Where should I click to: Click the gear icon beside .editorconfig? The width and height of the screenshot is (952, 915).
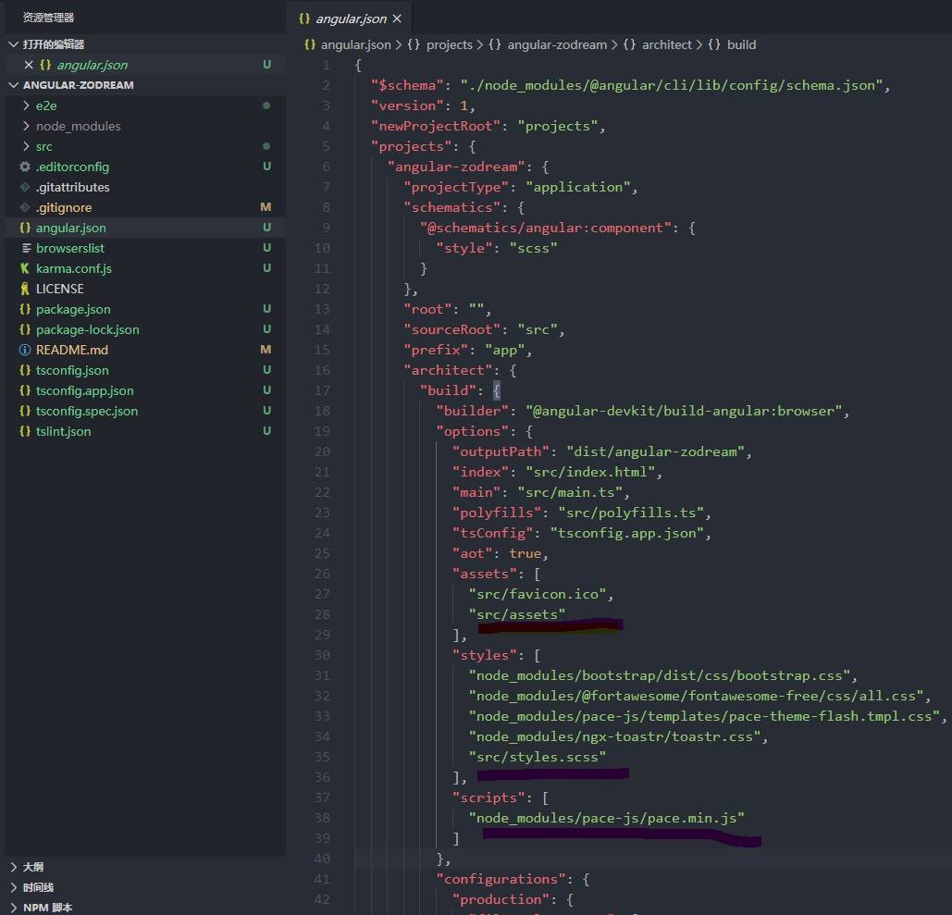pyautogui.click(x=25, y=167)
